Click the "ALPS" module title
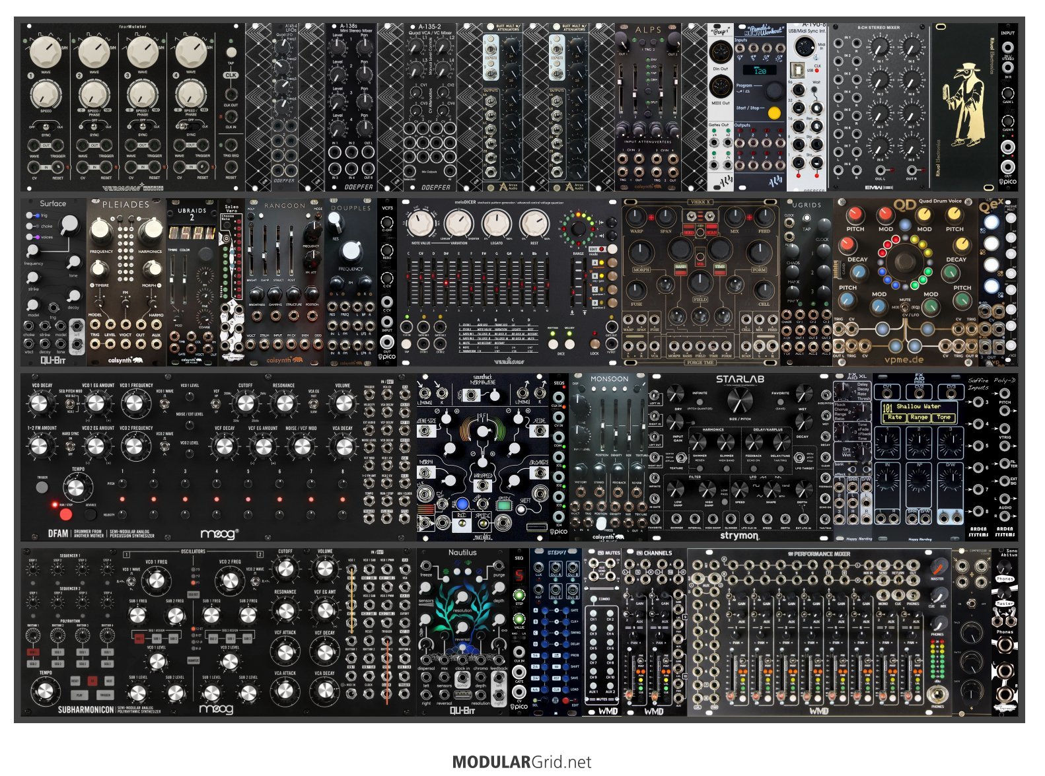The height and width of the screenshot is (776, 1045). [x=648, y=30]
